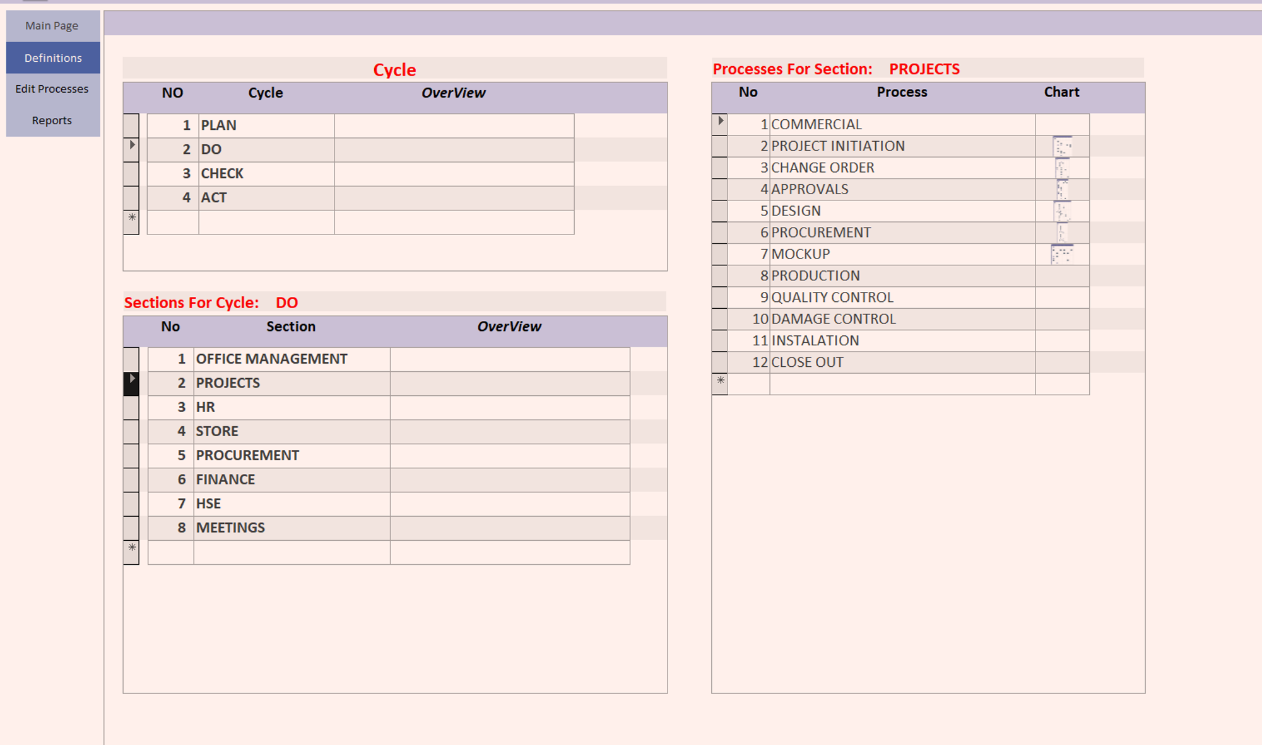The width and height of the screenshot is (1262, 745).
Task: Open the CHANGE ORDER chart thumbnail
Action: (x=1062, y=168)
